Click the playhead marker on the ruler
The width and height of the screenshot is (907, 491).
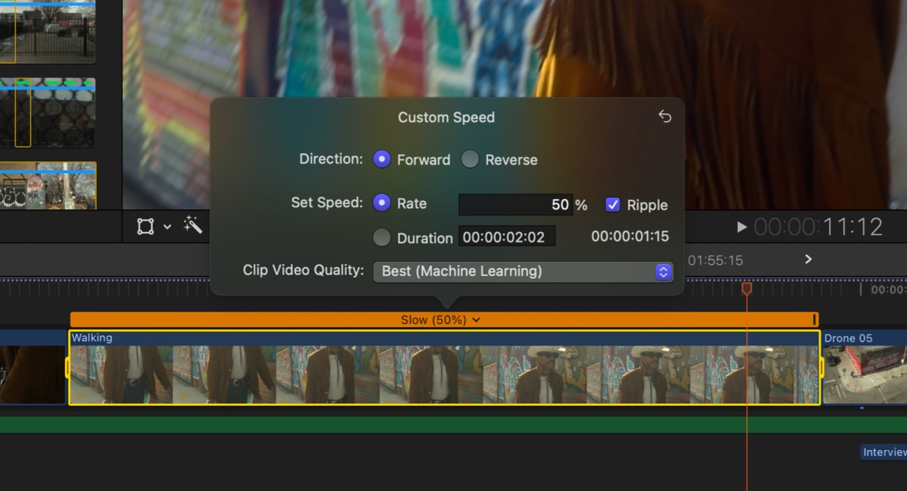746,288
